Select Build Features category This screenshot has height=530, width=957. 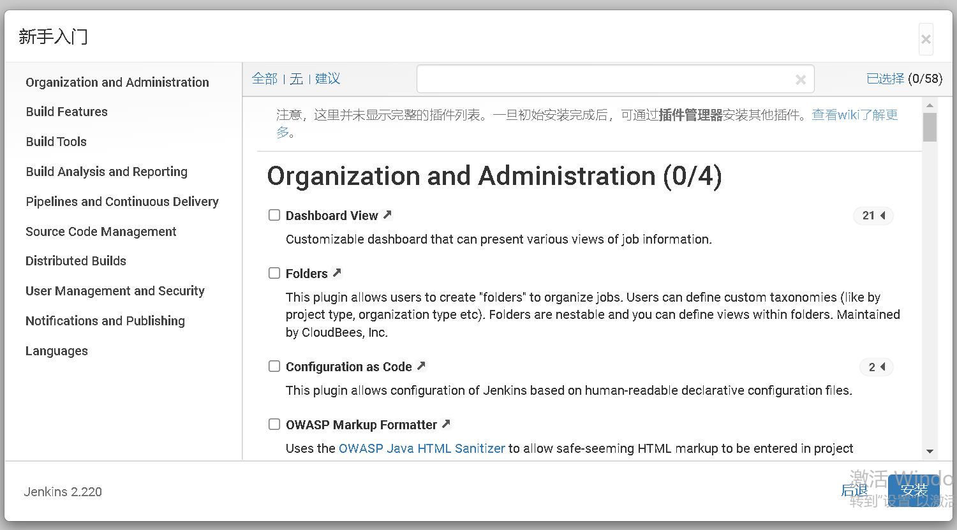67,112
